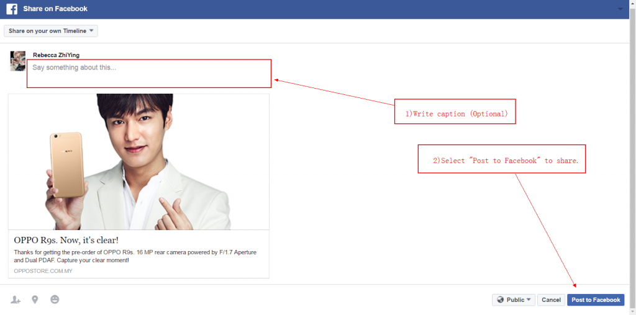
Task: Tag friends using the person-plus icon
Action: click(16, 299)
